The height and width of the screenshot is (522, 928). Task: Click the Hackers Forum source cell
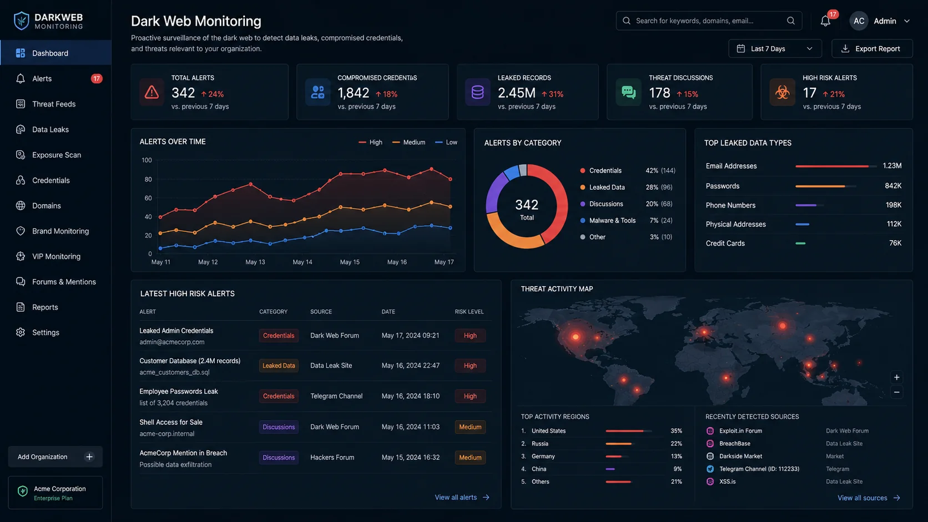pyautogui.click(x=332, y=458)
